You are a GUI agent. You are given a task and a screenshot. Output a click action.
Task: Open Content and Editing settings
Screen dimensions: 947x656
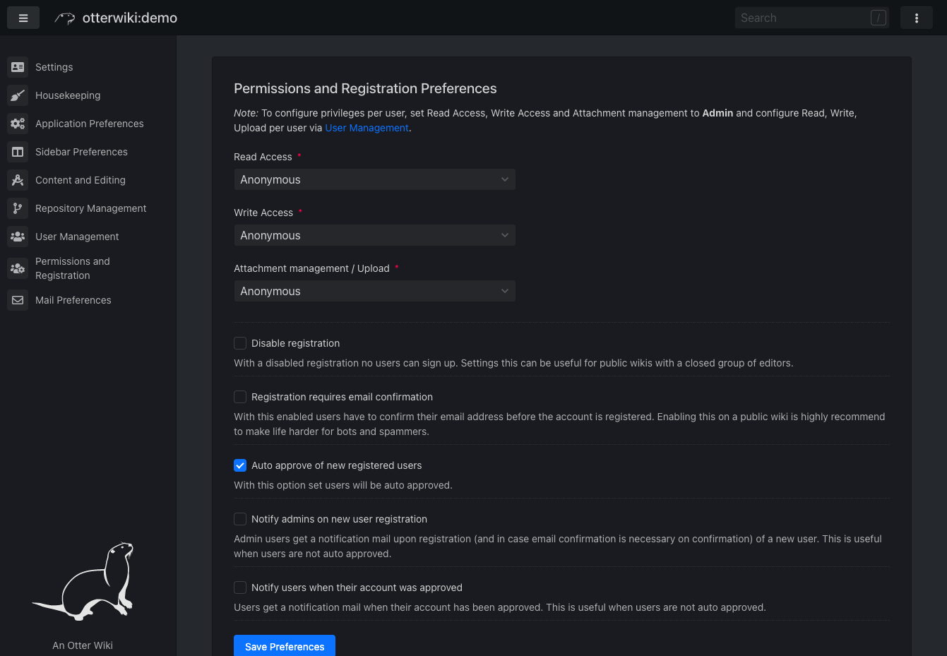tap(81, 180)
